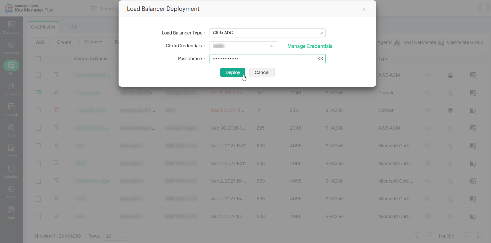Check the Sep 2, 2027 16:... row checkbox
The width and height of the screenshot is (491, 243).
[38, 181]
